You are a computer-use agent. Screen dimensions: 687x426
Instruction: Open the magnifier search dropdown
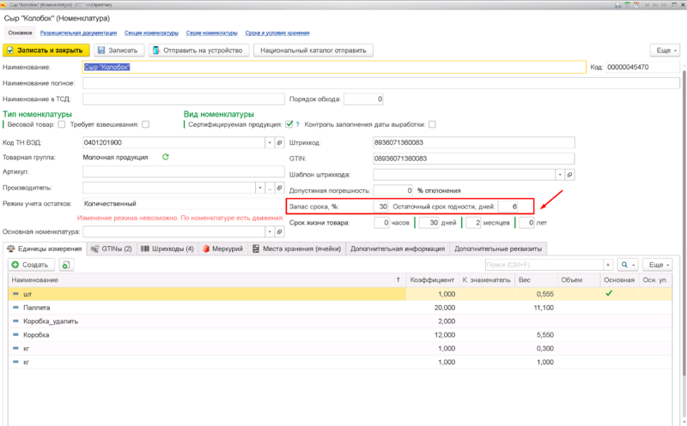[x=628, y=265]
